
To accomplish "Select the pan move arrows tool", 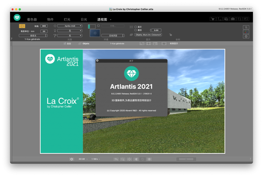I will click(129, 159).
